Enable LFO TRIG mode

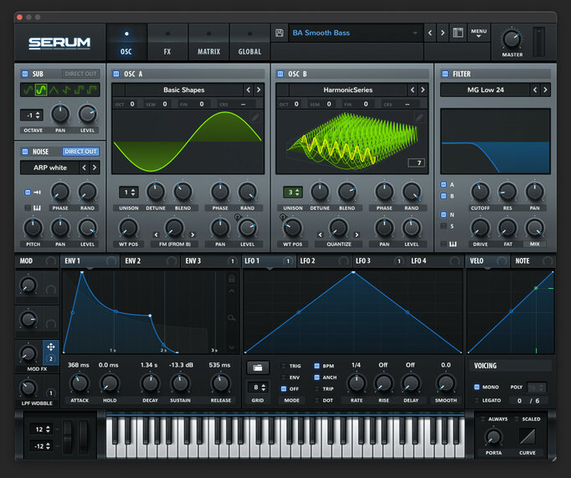[284, 366]
